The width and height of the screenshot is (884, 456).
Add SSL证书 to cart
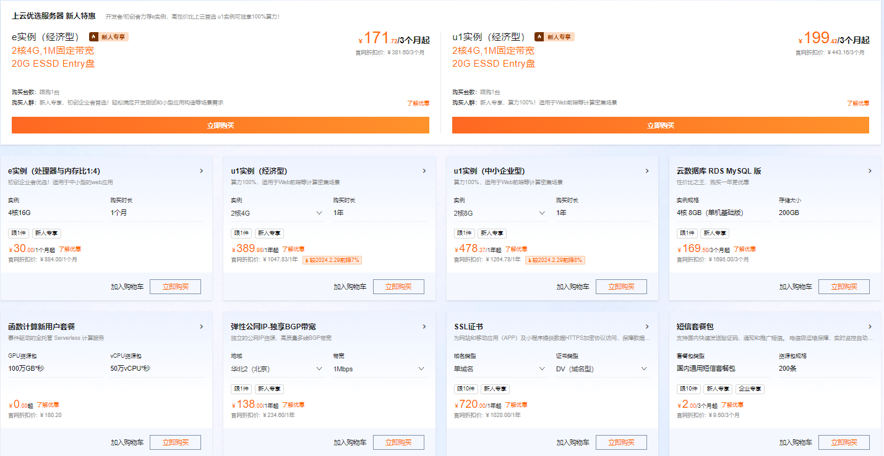point(572,442)
